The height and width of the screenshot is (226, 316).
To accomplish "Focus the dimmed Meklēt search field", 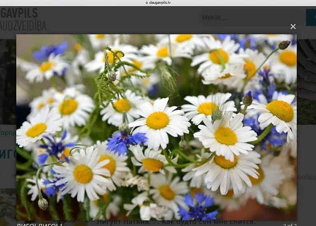I will pos(251,18).
